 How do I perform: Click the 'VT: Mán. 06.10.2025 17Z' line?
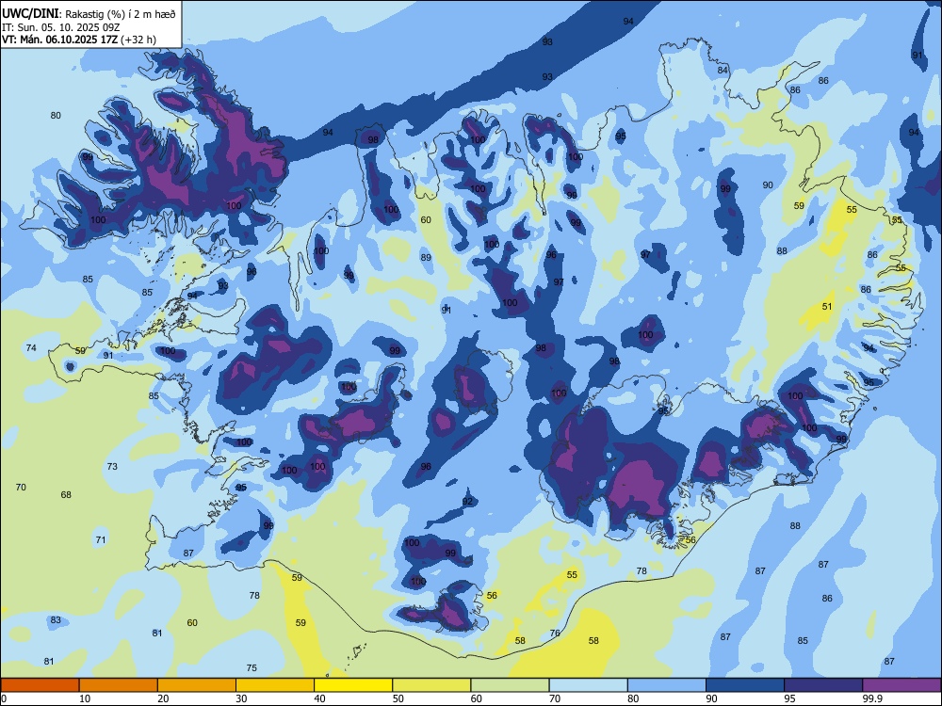[x=60, y=40]
